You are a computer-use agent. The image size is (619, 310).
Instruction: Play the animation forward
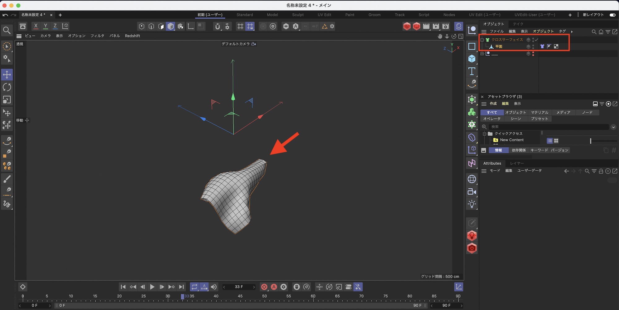tap(152, 287)
